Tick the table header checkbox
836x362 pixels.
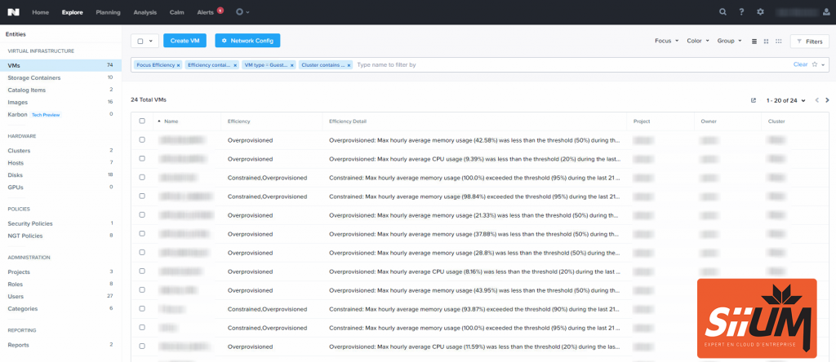(142, 121)
